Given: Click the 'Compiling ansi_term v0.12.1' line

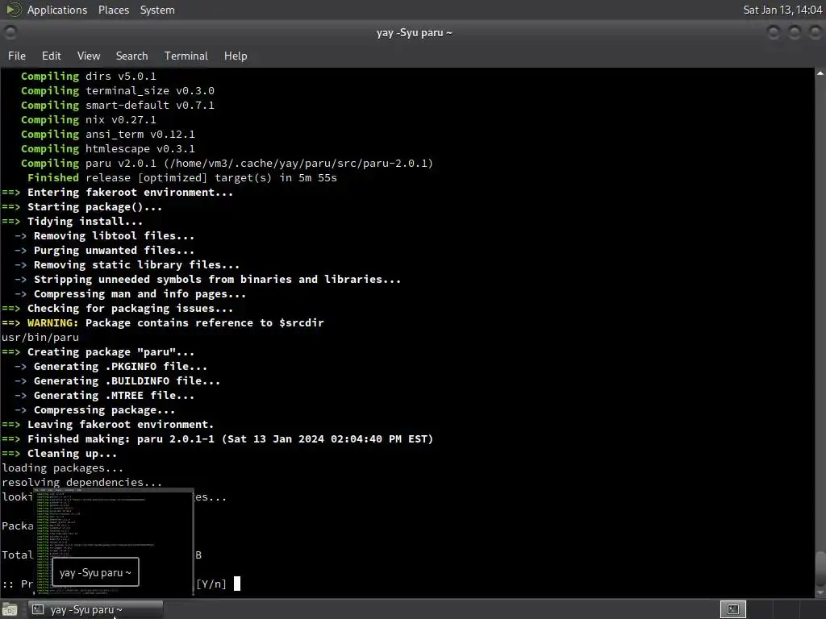Looking at the screenshot, I should click(x=108, y=135).
